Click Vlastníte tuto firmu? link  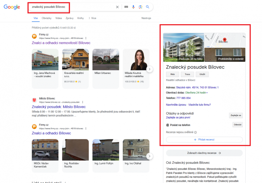pyautogui.click(x=199, y=105)
